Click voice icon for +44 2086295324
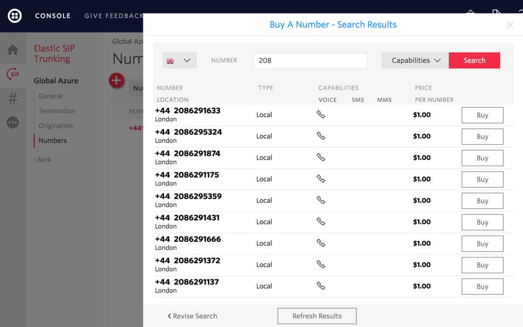 pyautogui.click(x=321, y=136)
